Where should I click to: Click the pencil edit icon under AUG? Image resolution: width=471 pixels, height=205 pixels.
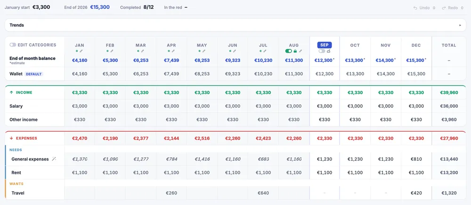[x=300, y=51]
